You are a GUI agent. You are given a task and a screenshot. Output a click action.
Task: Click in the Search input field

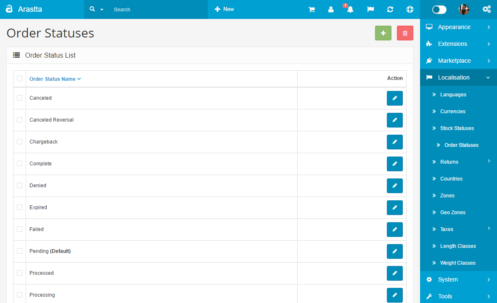[158, 10]
